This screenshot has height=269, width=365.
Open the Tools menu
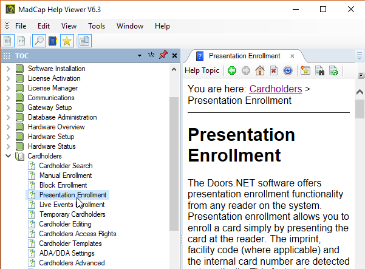click(x=97, y=26)
